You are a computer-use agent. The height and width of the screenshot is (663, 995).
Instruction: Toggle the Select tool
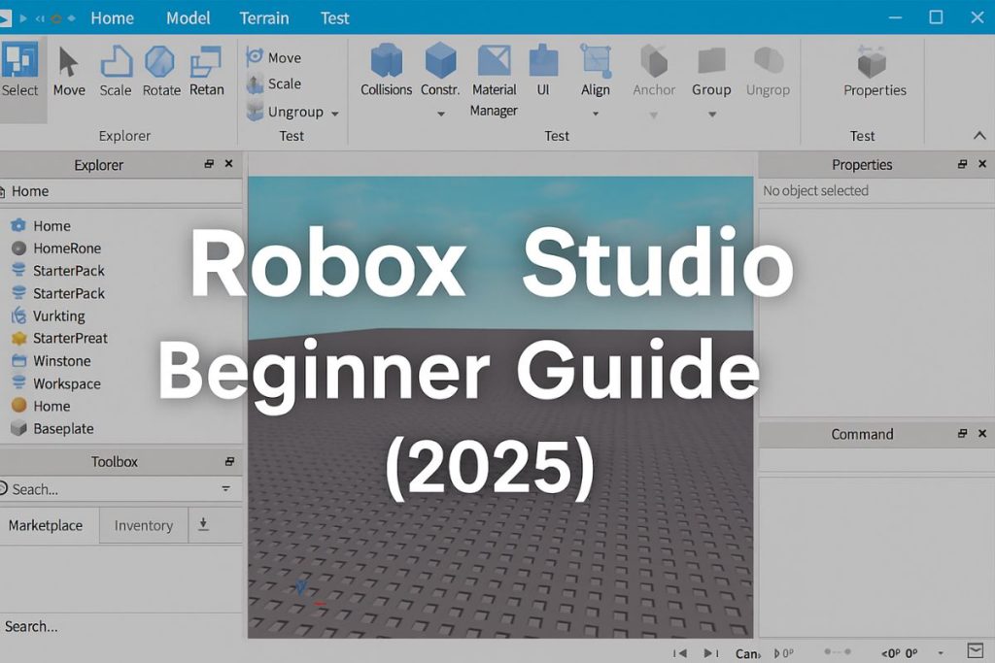coord(20,70)
